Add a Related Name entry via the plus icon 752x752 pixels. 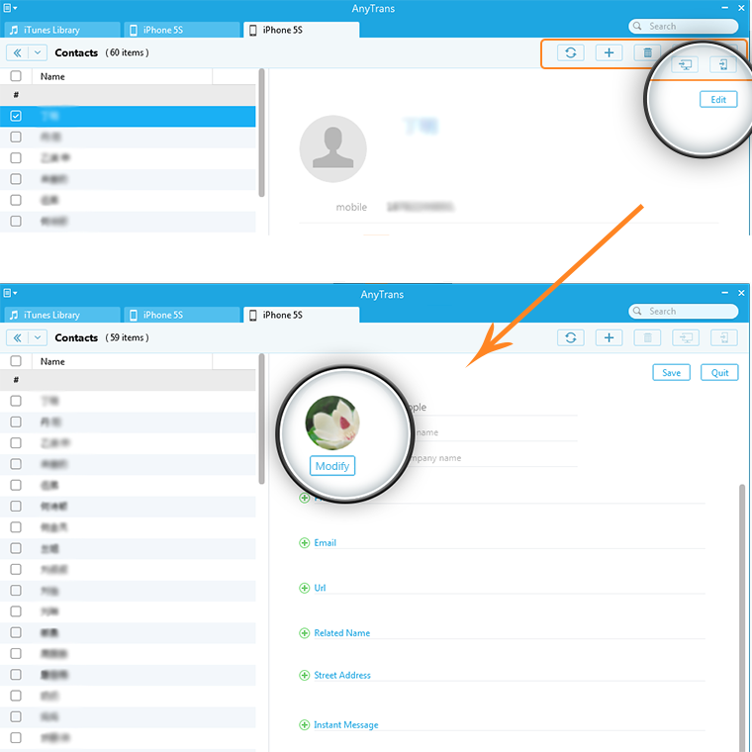click(x=304, y=633)
